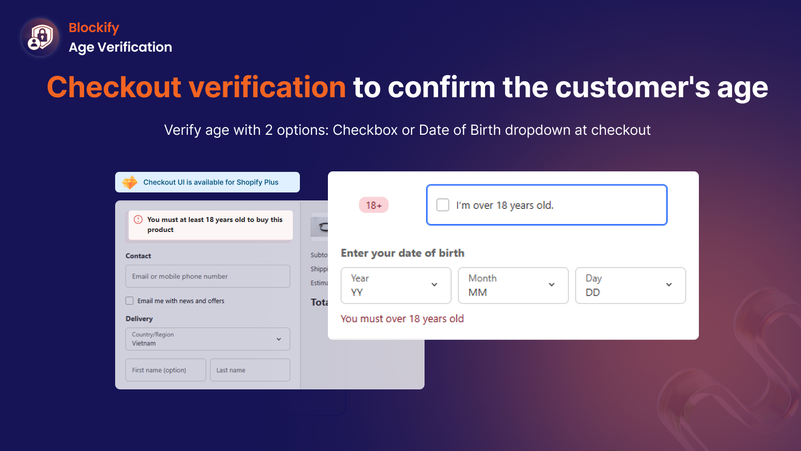
Task: Click the Blockify brand name text
Action: pos(94,28)
